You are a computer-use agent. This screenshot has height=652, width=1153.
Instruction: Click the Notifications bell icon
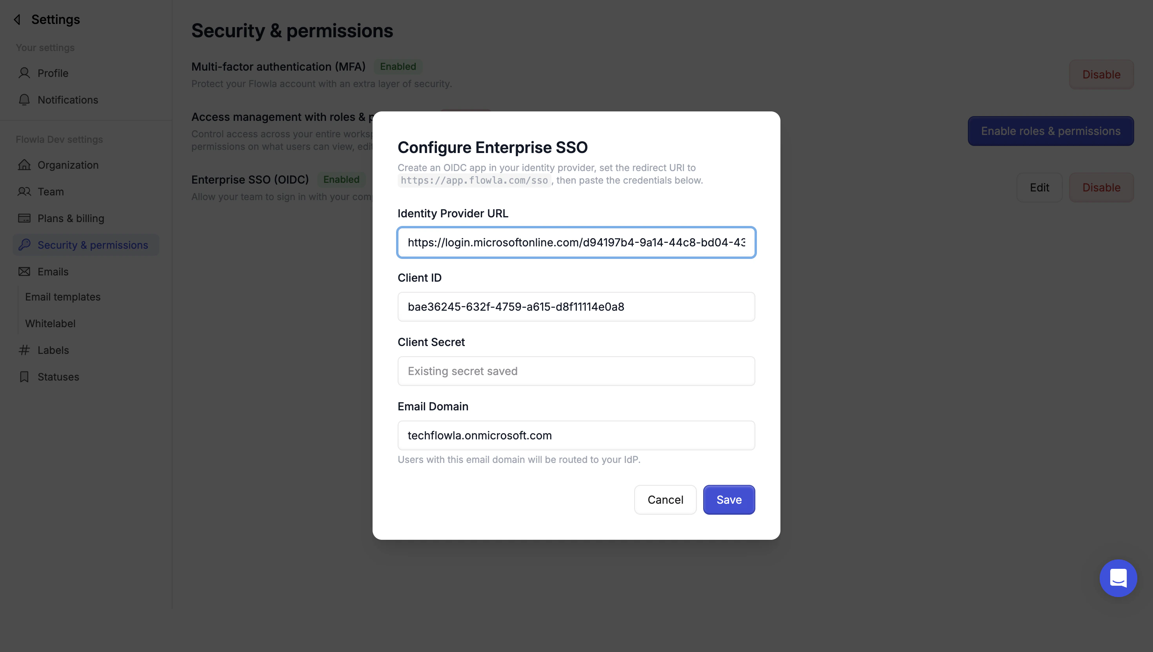24,100
